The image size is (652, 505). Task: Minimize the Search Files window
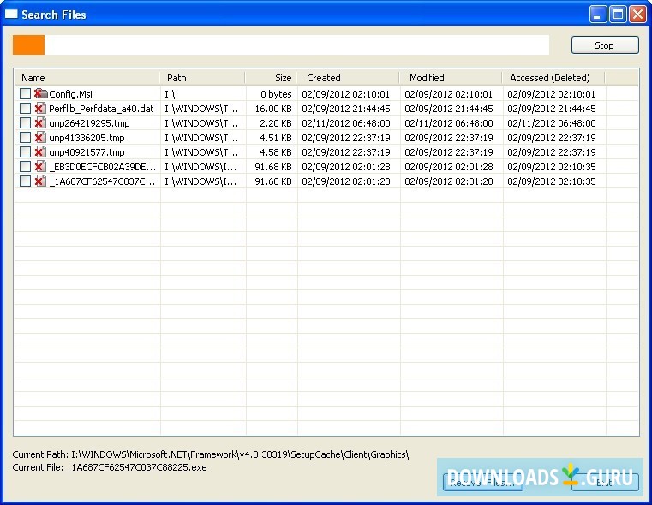point(598,15)
